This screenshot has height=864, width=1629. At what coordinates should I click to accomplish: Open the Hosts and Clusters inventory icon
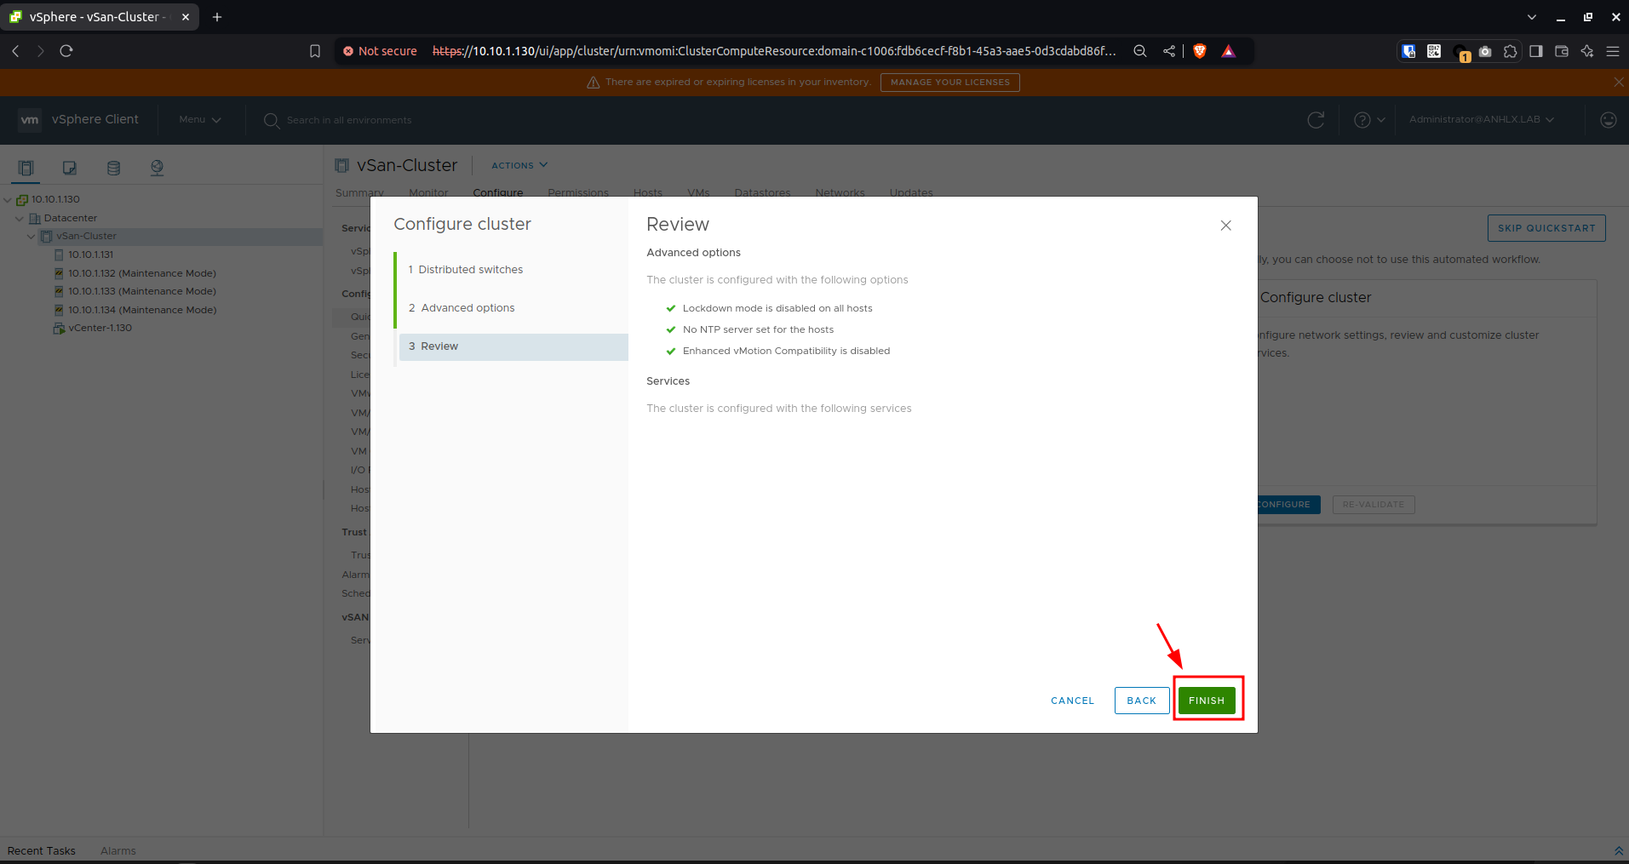(26, 168)
